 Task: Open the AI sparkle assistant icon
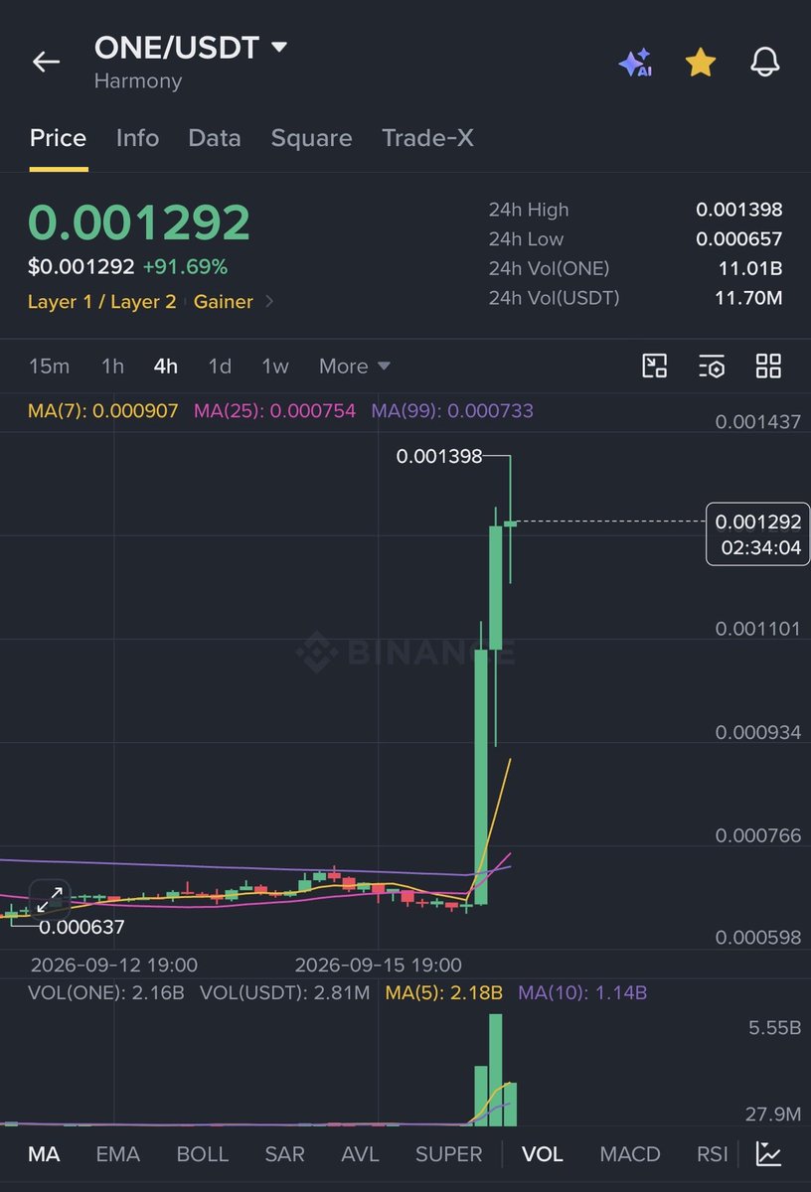coord(635,63)
